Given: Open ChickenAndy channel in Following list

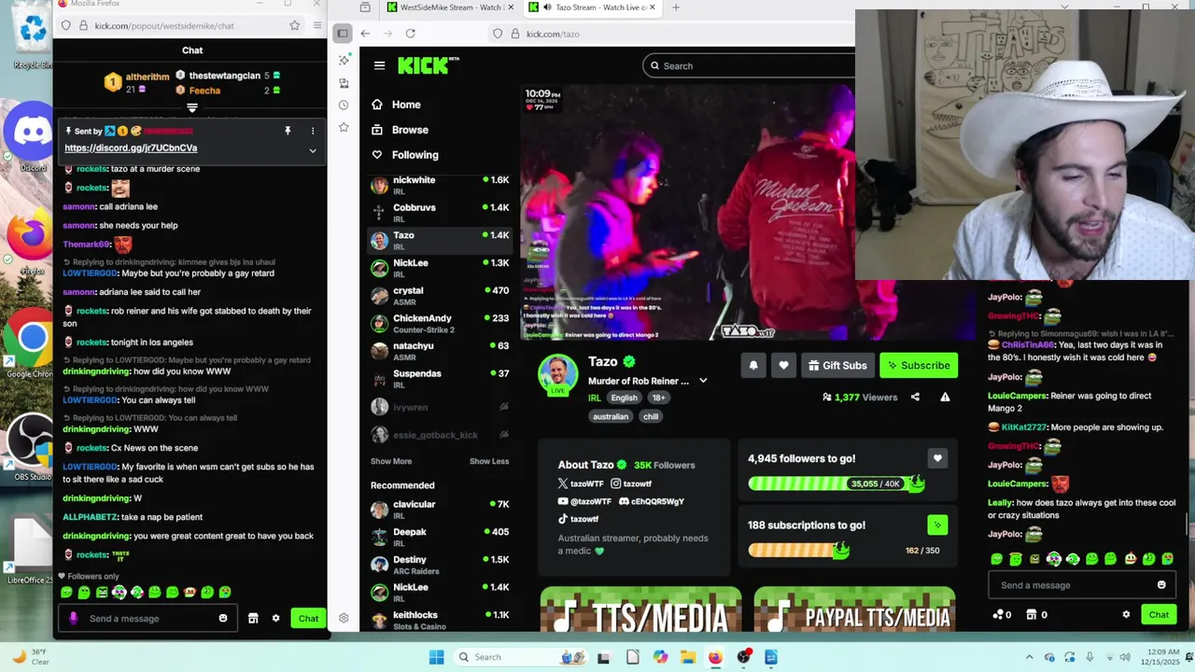Looking at the screenshot, I should pos(440,323).
